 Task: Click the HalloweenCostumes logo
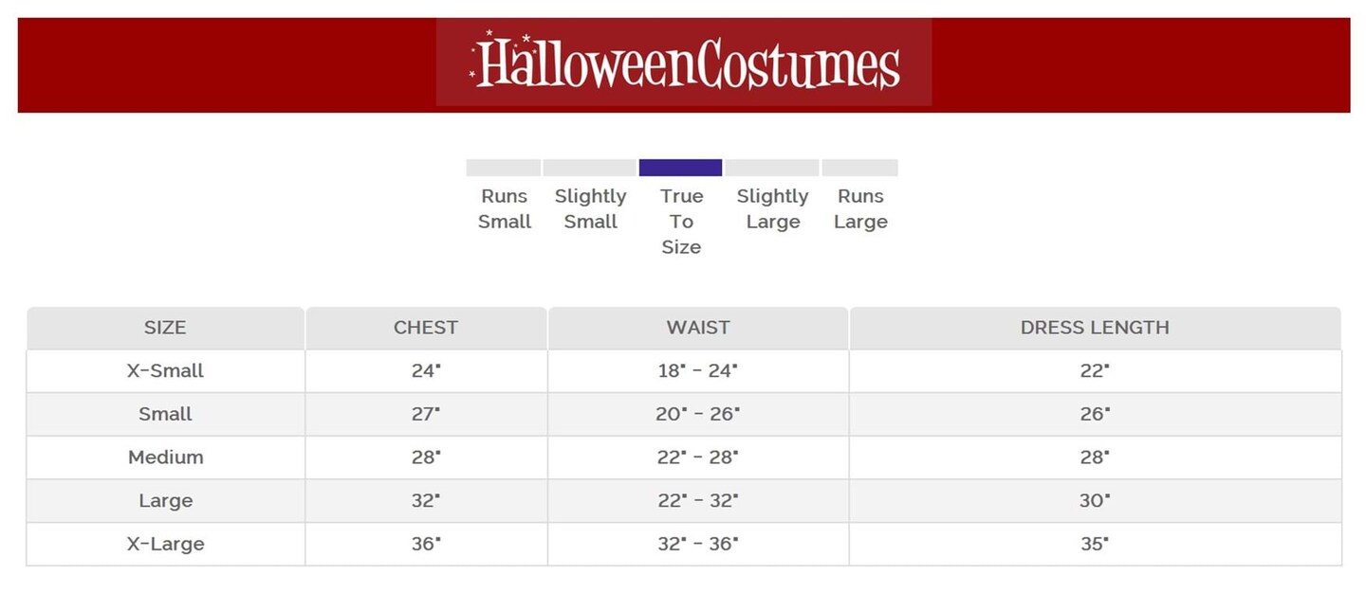point(684,63)
